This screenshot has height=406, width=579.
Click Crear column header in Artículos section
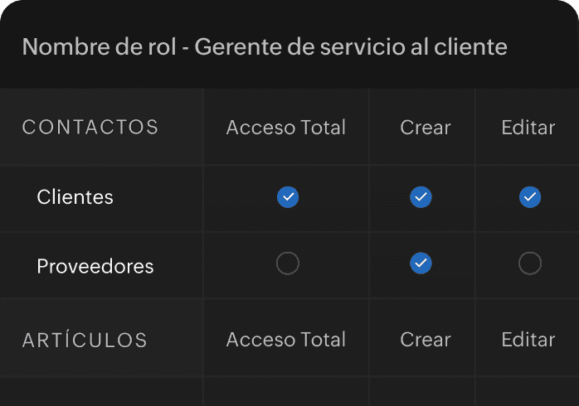coord(426,340)
